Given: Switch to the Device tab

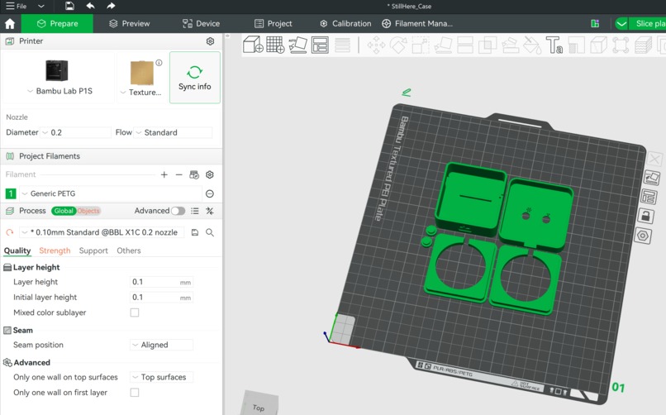Looking at the screenshot, I should pos(201,24).
